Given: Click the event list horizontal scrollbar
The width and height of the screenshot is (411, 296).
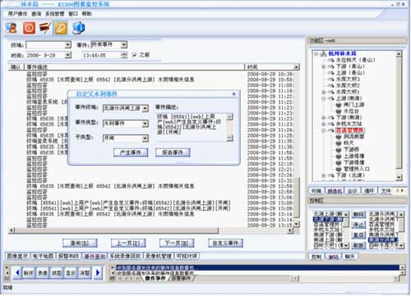Looking at the screenshot, I should click(x=150, y=230).
